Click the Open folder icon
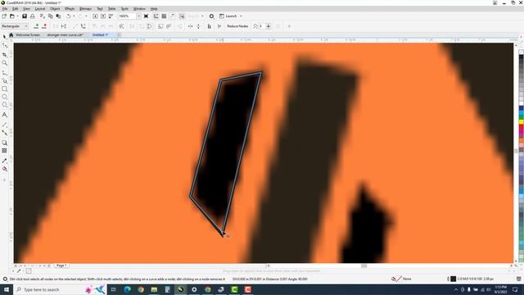The height and width of the screenshot is (295, 524). coord(12,16)
